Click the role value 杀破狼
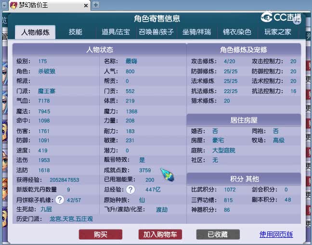Viewport: 312px width, 245px height. point(47,71)
